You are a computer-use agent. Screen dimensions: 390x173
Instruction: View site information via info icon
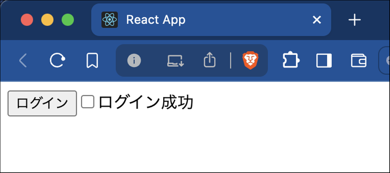134,60
